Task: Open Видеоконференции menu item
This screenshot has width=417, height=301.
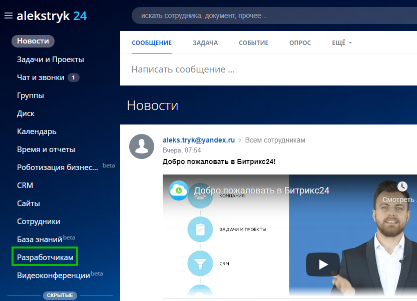Action: (x=54, y=275)
